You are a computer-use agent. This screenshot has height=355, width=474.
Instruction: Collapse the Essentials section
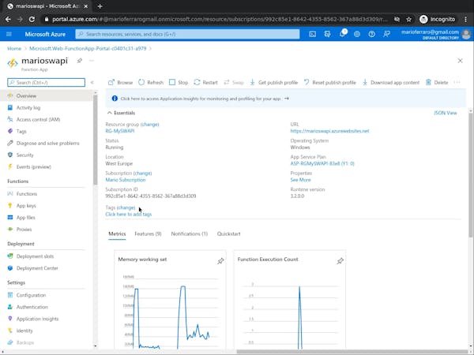[110, 113]
